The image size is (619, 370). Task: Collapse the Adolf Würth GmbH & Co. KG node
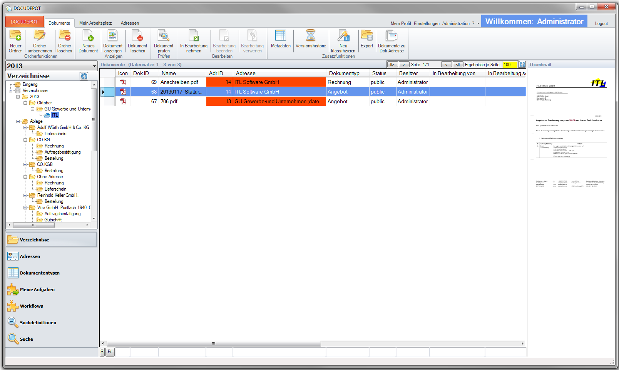click(25, 127)
